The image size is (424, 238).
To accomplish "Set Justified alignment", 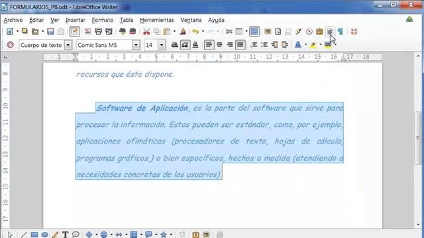I will tap(240, 45).
